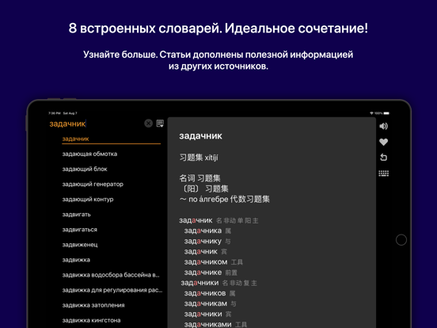Image resolution: width=437 pixels, height=328 pixels.
Task: Open the entry задвигать
Action: (76, 215)
